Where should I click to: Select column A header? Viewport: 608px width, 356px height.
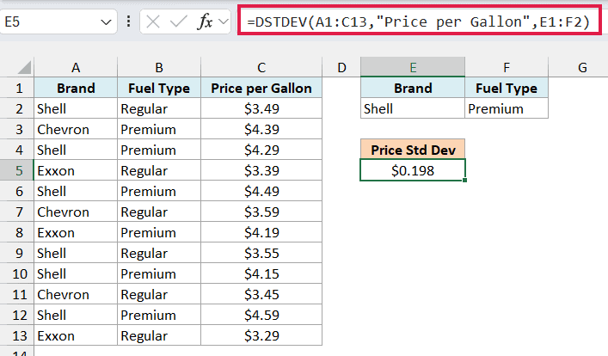click(x=76, y=67)
